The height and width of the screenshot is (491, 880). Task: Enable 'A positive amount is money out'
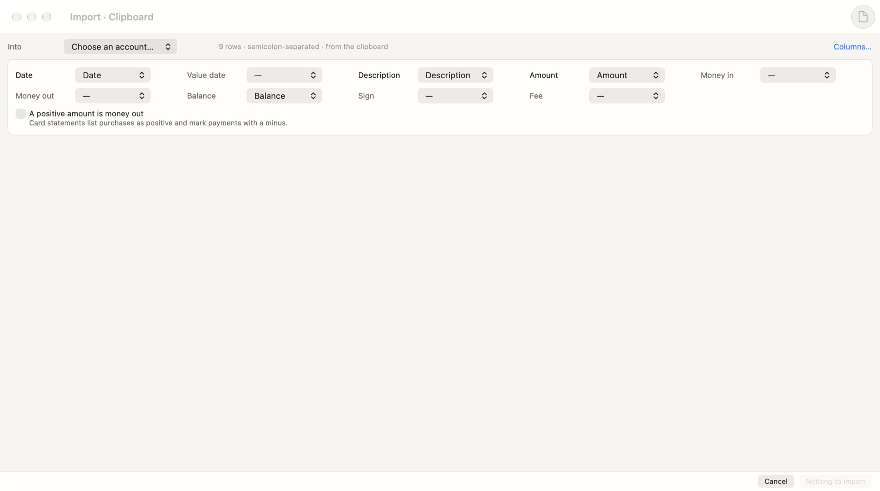click(21, 114)
